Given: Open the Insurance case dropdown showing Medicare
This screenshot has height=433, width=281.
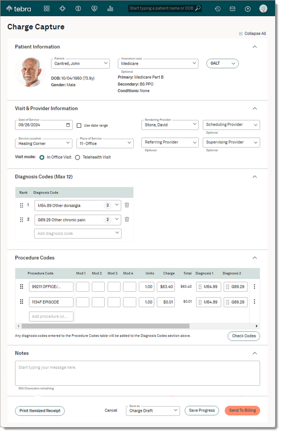Looking at the screenshot, I should tap(158, 63).
